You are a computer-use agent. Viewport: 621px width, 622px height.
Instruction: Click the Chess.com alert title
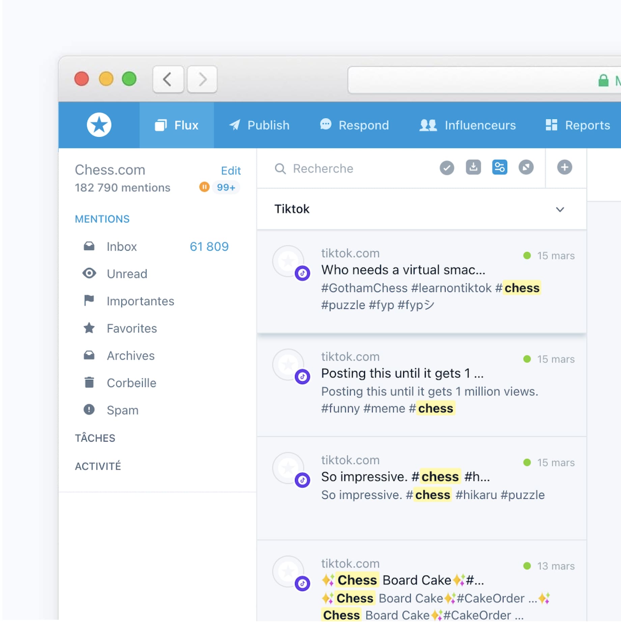pyautogui.click(x=110, y=170)
